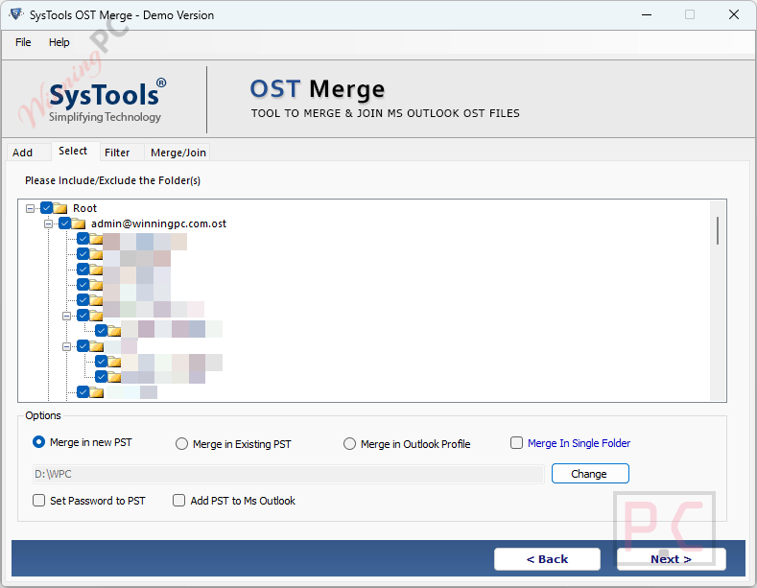Click the admin@winningpc.com.ost folder icon
This screenshot has width=757, height=588.
click(x=79, y=223)
